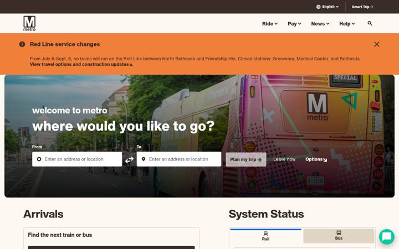Click the Bus icon in System Status

339,232
